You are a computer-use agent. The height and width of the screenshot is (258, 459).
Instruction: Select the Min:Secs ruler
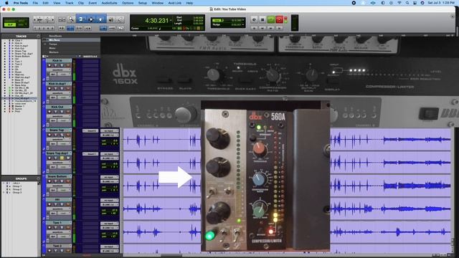(x=55, y=40)
